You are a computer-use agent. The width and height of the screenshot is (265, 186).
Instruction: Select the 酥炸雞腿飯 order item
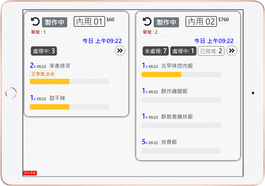pyautogui.click(x=174, y=91)
